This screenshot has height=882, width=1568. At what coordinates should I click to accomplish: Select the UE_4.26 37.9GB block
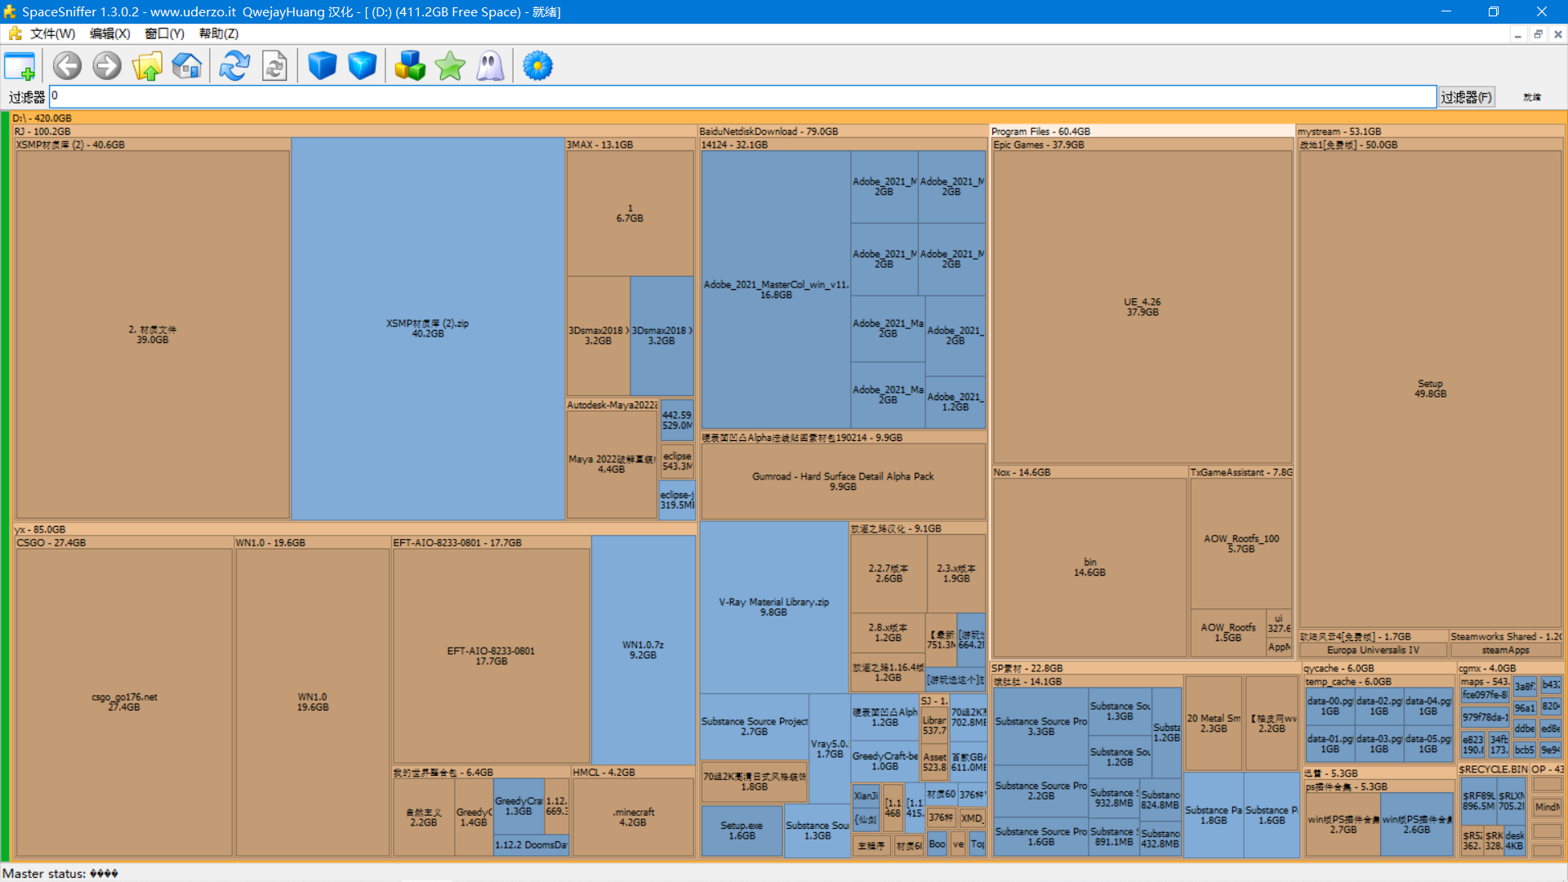click(x=1142, y=307)
